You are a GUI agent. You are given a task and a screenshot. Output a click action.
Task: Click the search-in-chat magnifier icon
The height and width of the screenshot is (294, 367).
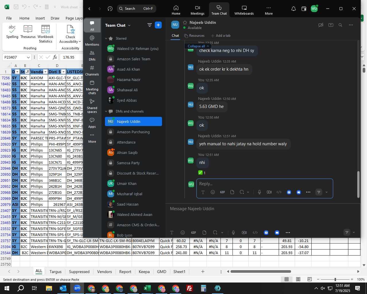pyautogui.click(x=340, y=25)
